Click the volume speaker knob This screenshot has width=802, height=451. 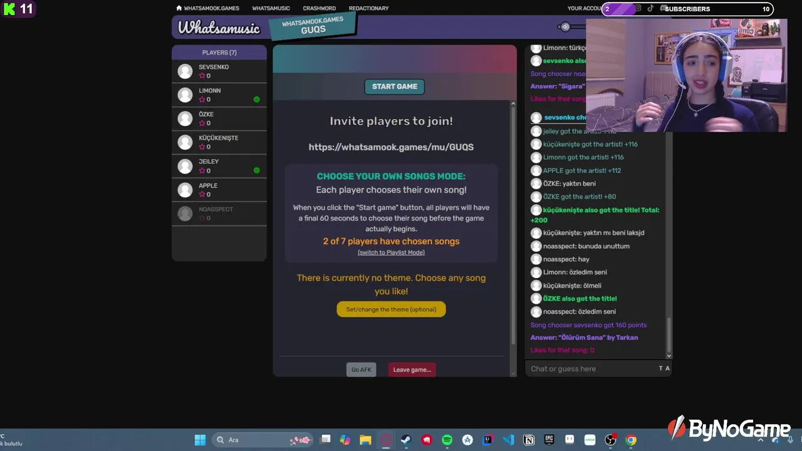(565, 27)
